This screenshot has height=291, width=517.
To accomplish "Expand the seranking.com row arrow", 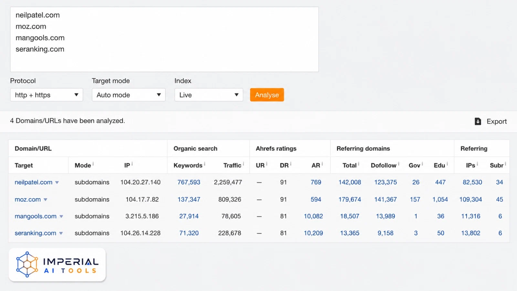I will click(x=61, y=233).
